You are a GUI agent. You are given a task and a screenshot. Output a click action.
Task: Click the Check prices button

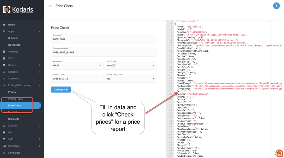pos(61,90)
